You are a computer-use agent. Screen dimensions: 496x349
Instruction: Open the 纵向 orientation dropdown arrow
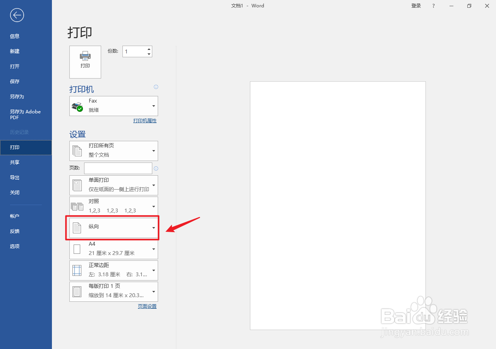[x=153, y=227]
